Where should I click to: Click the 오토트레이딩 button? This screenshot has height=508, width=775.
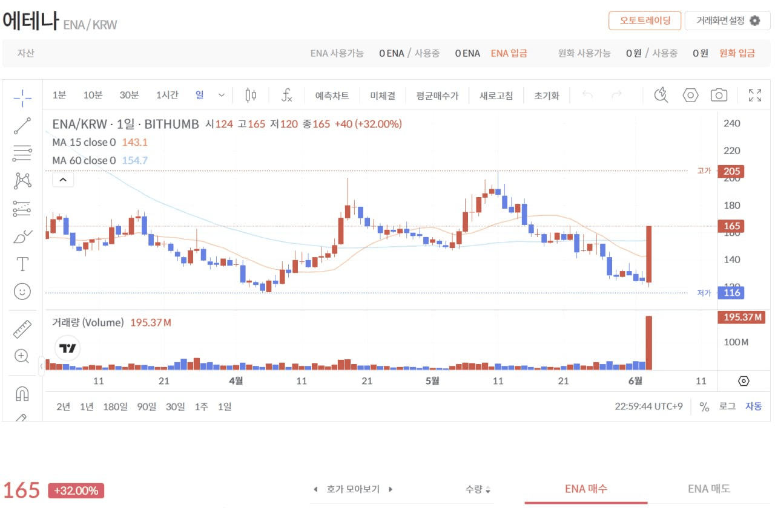pos(645,21)
